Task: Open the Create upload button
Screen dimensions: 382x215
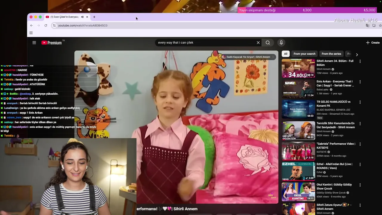Action: (x=373, y=43)
